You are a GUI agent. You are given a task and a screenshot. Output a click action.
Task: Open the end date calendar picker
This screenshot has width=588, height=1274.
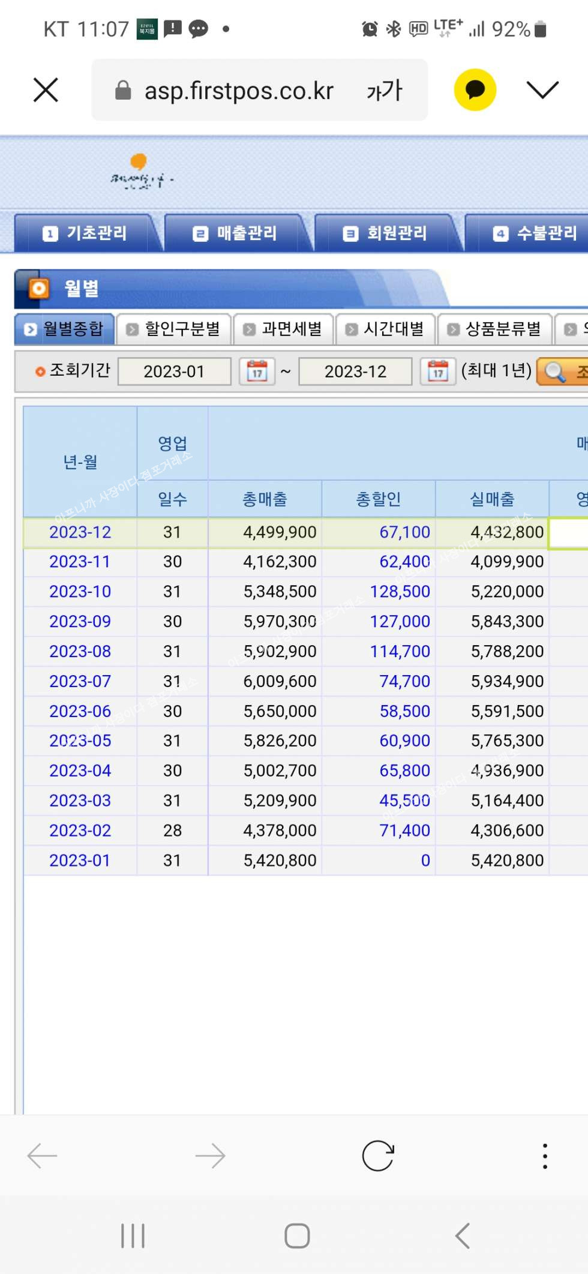pyautogui.click(x=438, y=372)
